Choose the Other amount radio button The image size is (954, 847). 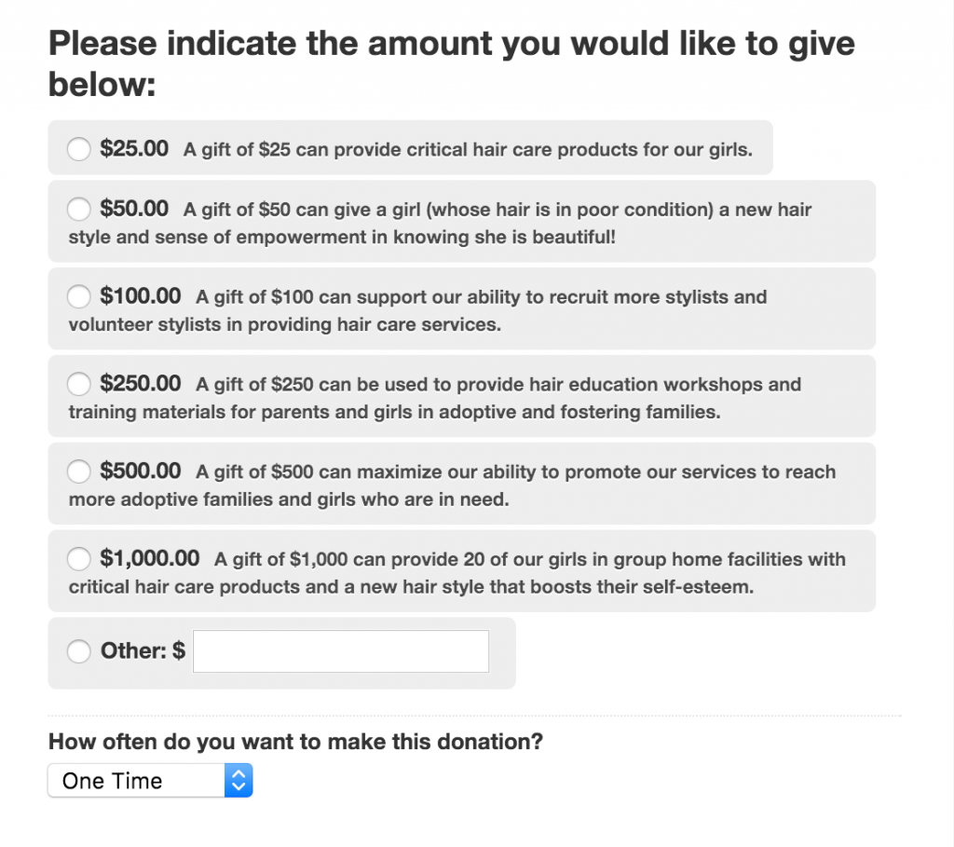tap(78, 651)
